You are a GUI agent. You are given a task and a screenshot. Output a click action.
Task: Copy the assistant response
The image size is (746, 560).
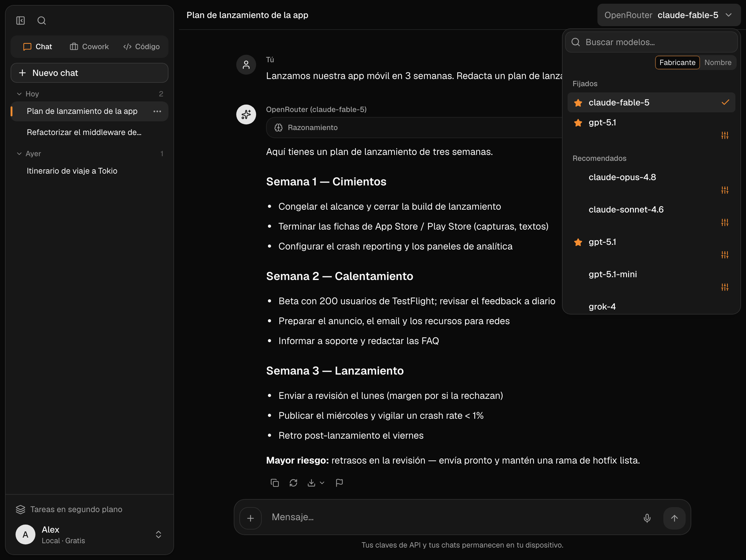coord(274,483)
